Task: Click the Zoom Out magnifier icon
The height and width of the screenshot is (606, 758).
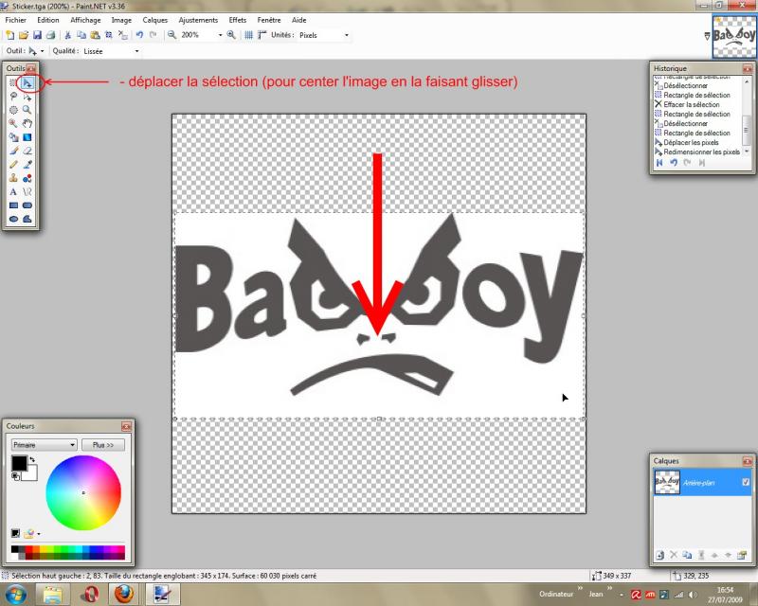Action: pyautogui.click(x=171, y=35)
